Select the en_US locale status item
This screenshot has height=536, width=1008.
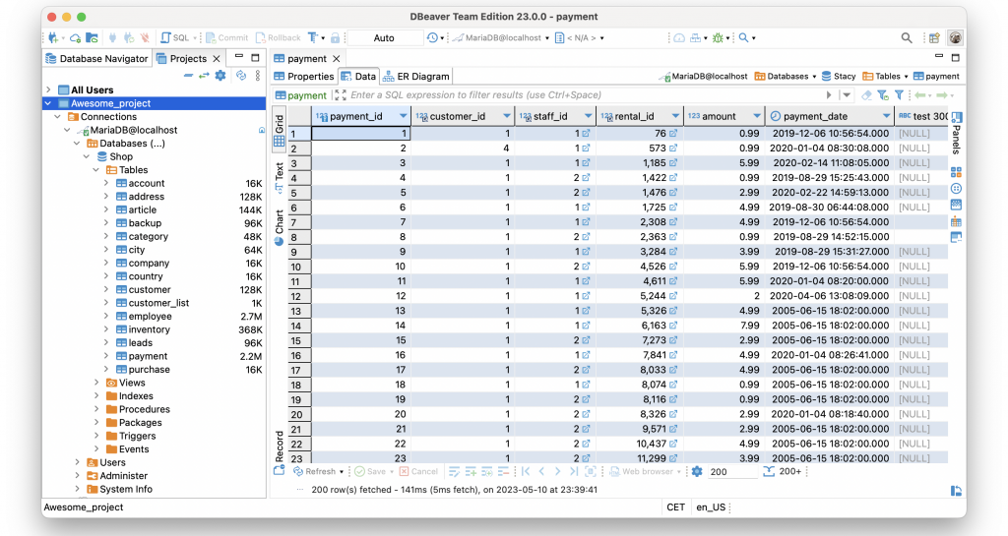pos(711,507)
